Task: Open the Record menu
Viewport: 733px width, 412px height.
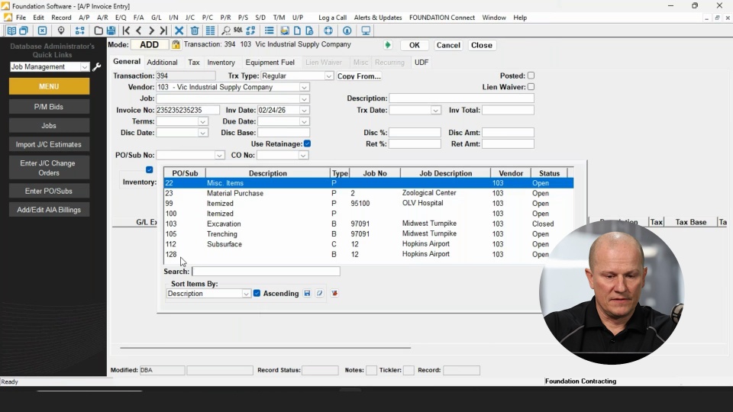Action: [x=61, y=18]
